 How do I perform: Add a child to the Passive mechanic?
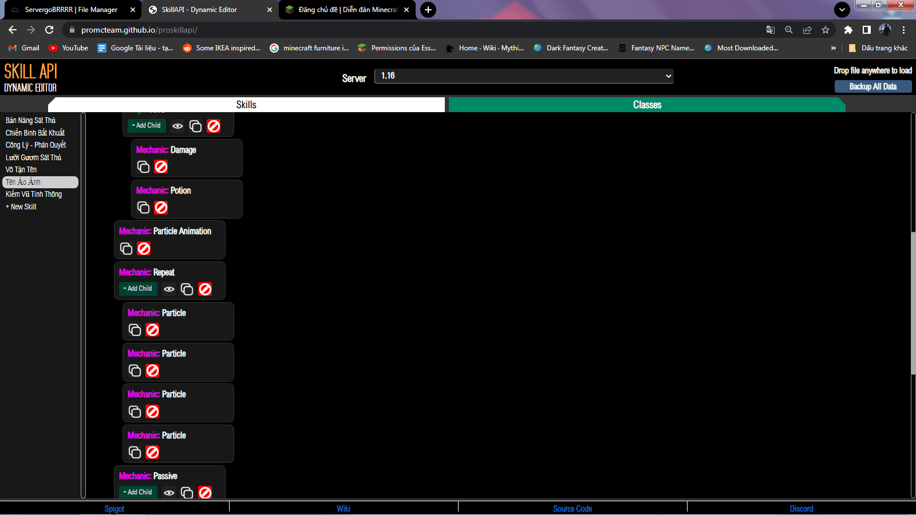[x=138, y=492]
